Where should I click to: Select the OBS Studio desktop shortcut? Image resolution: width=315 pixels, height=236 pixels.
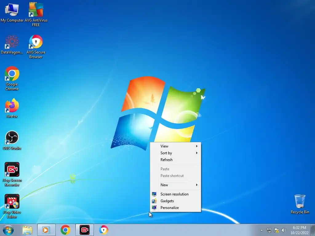pos(12,140)
